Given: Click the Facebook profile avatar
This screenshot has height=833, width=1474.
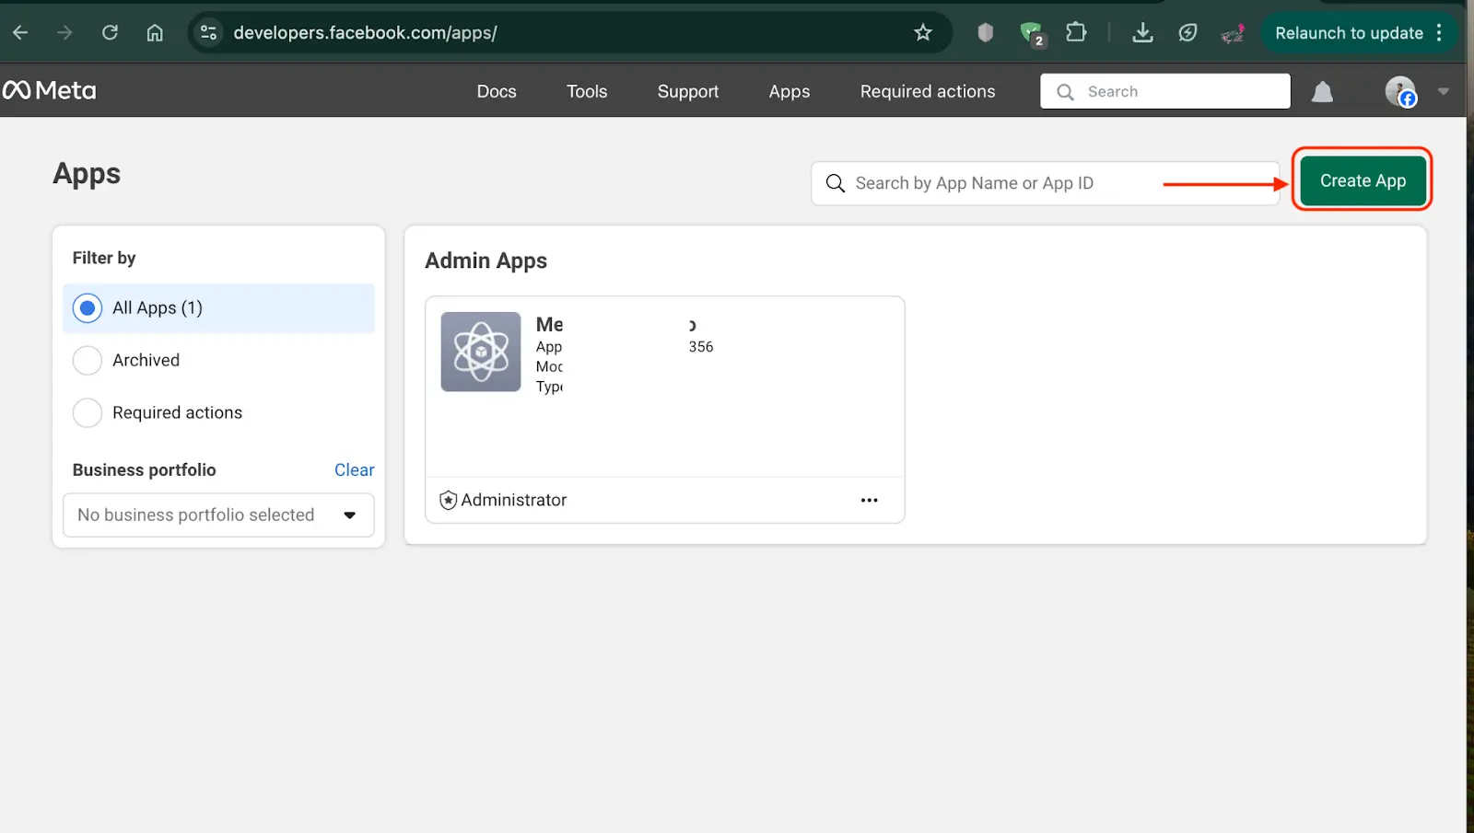Looking at the screenshot, I should (1398, 92).
